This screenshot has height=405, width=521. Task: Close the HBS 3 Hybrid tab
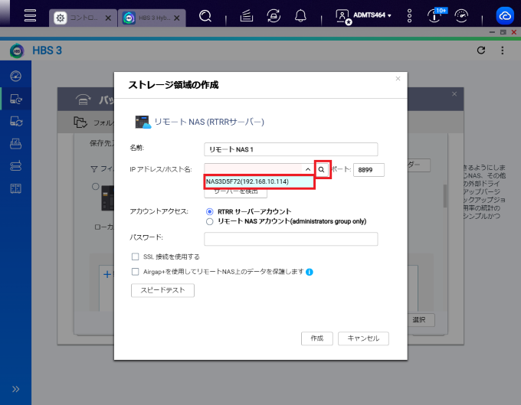point(177,18)
